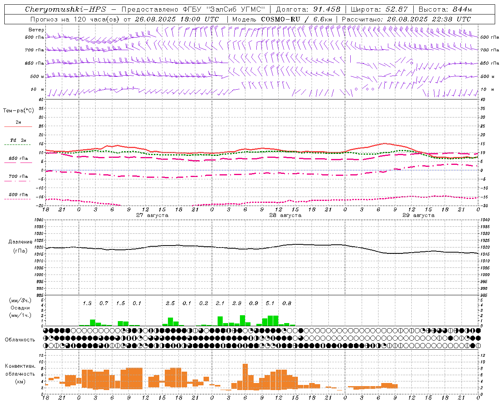Image resolution: width=501 pixels, height=401 pixels.
Task: Click the date label "29 августа"
Action: tap(418, 215)
